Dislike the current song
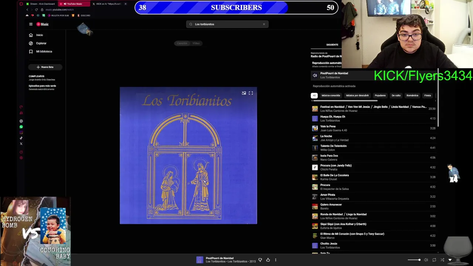473x266 pixels. [x=260, y=260]
